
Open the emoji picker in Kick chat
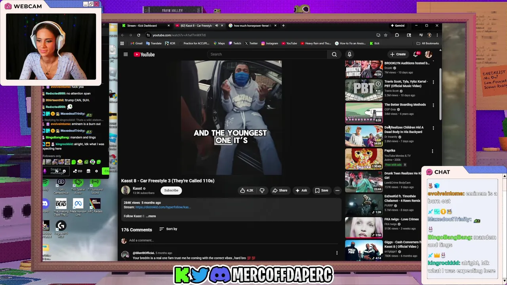tap(64, 171)
